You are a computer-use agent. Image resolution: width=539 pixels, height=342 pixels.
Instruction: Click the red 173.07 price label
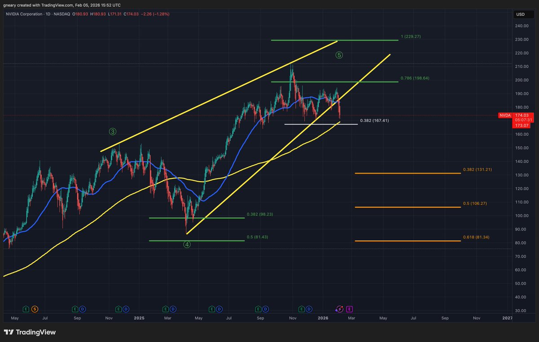[x=522, y=125]
